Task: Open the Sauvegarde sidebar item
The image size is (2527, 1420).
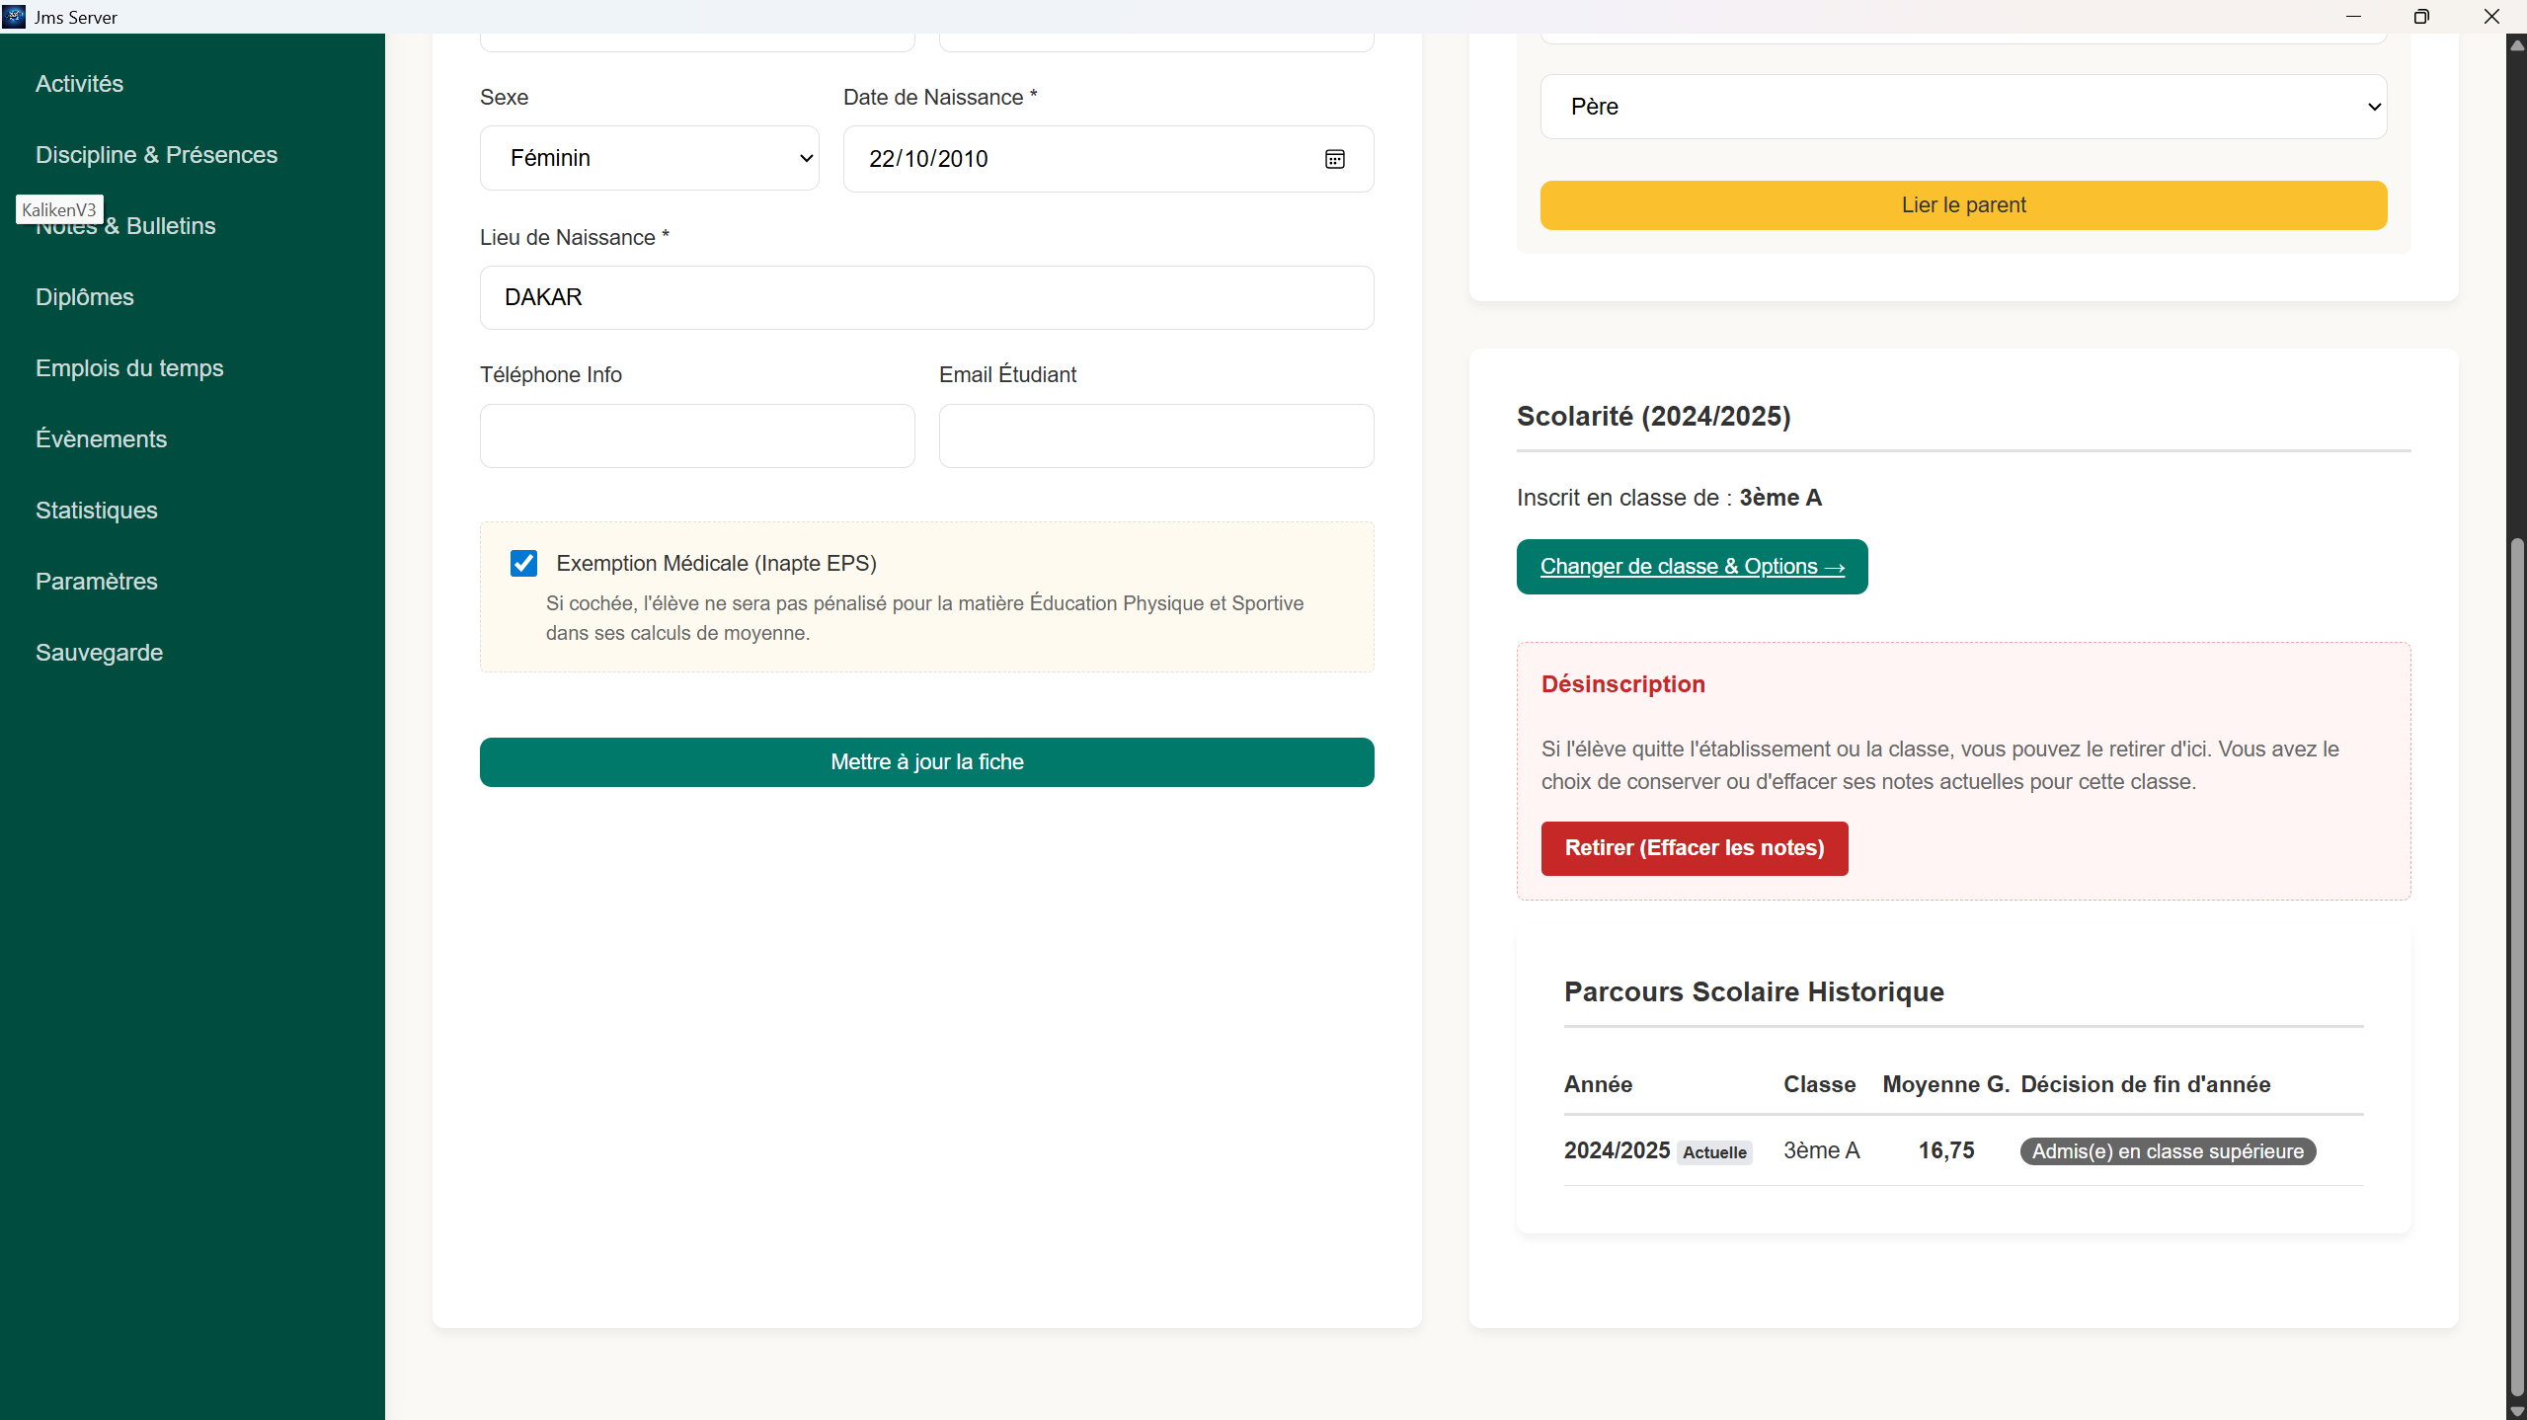Action: [x=99, y=653]
